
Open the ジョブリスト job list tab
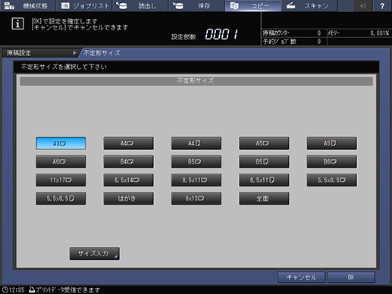pyautogui.click(x=84, y=5)
